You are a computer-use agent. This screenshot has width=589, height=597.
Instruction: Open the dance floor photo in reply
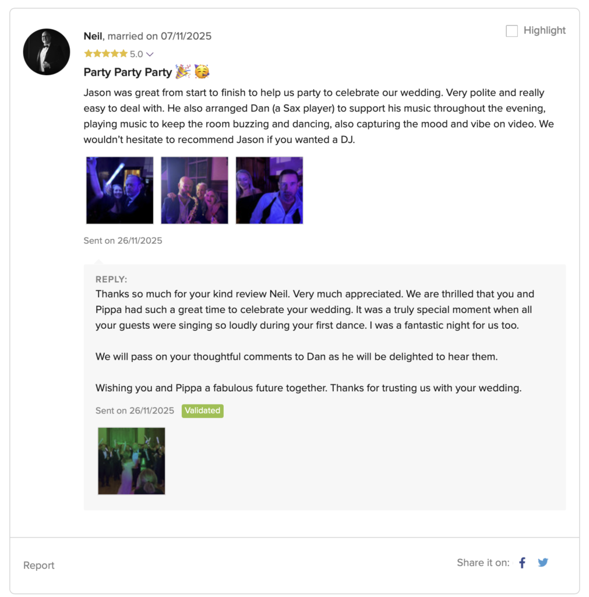(x=132, y=461)
